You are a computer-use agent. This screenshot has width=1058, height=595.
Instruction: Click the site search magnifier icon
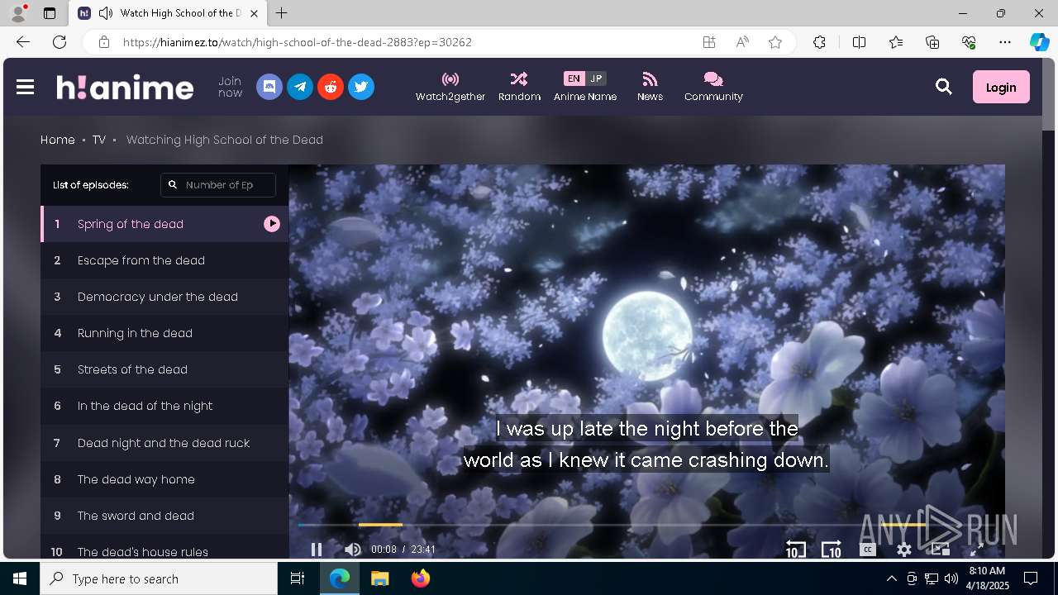tap(944, 87)
